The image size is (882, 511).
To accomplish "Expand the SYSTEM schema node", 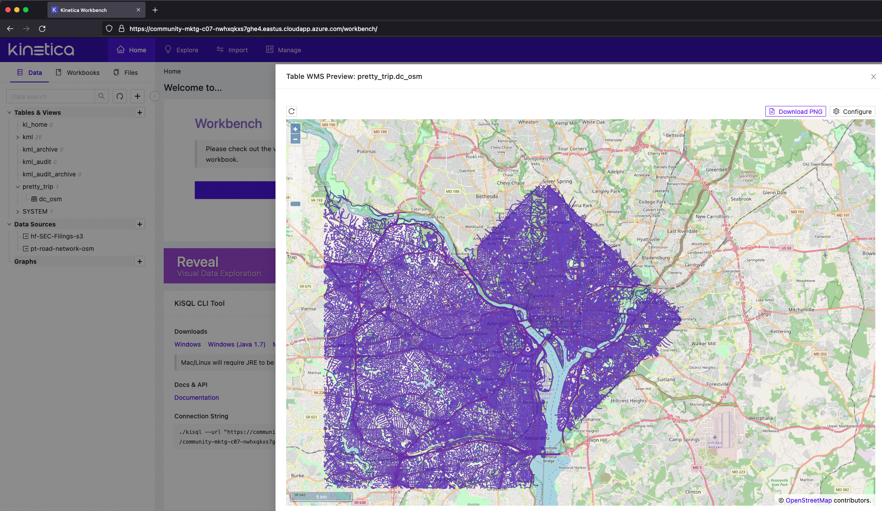I will coord(18,212).
